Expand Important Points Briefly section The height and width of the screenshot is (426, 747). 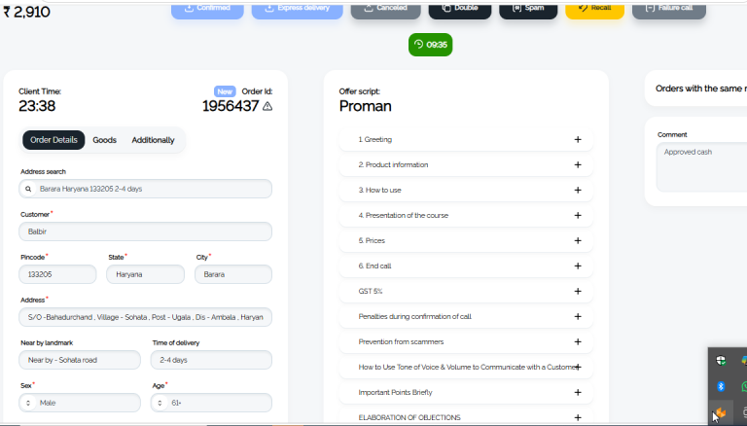[x=466, y=392]
